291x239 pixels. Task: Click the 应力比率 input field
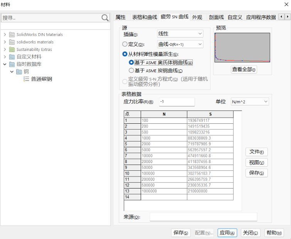point(177,102)
